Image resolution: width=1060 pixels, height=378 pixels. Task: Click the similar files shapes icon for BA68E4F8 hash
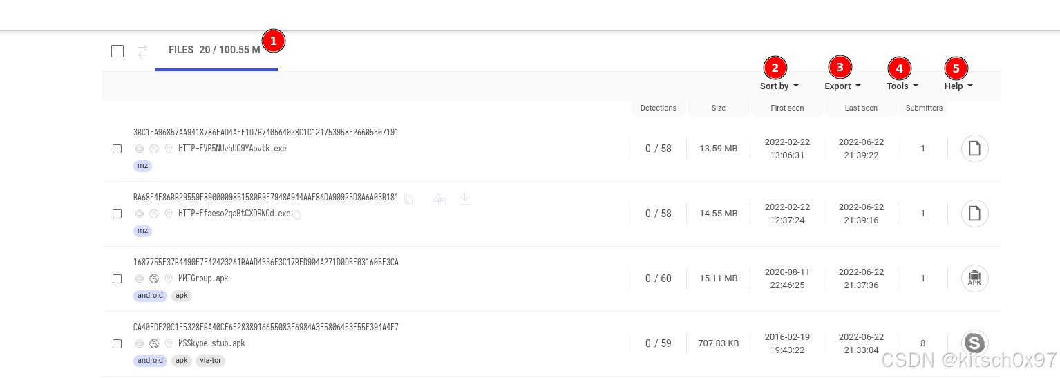click(x=439, y=199)
